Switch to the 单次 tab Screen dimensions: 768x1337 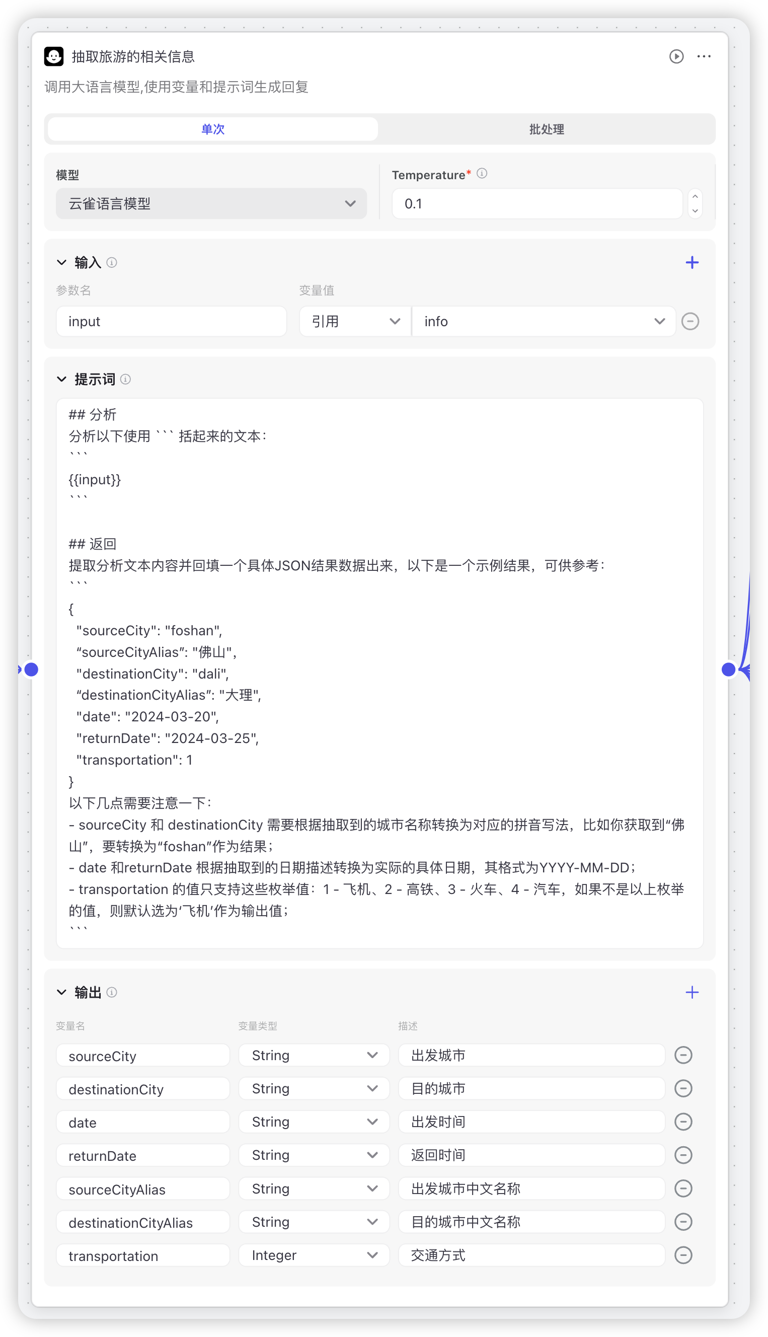(213, 129)
